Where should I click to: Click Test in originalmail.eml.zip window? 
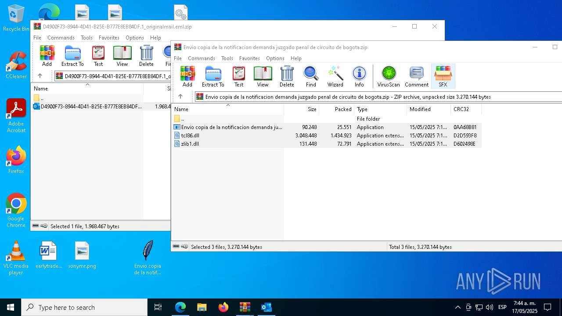click(98, 56)
